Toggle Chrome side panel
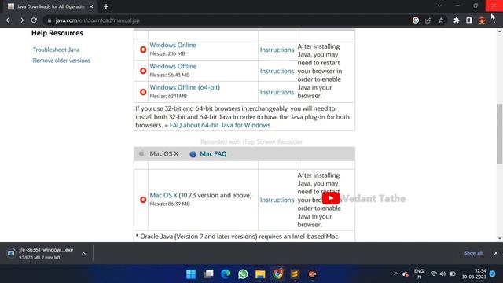Image resolution: width=503 pixels, height=283 pixels. coord(469,20)
